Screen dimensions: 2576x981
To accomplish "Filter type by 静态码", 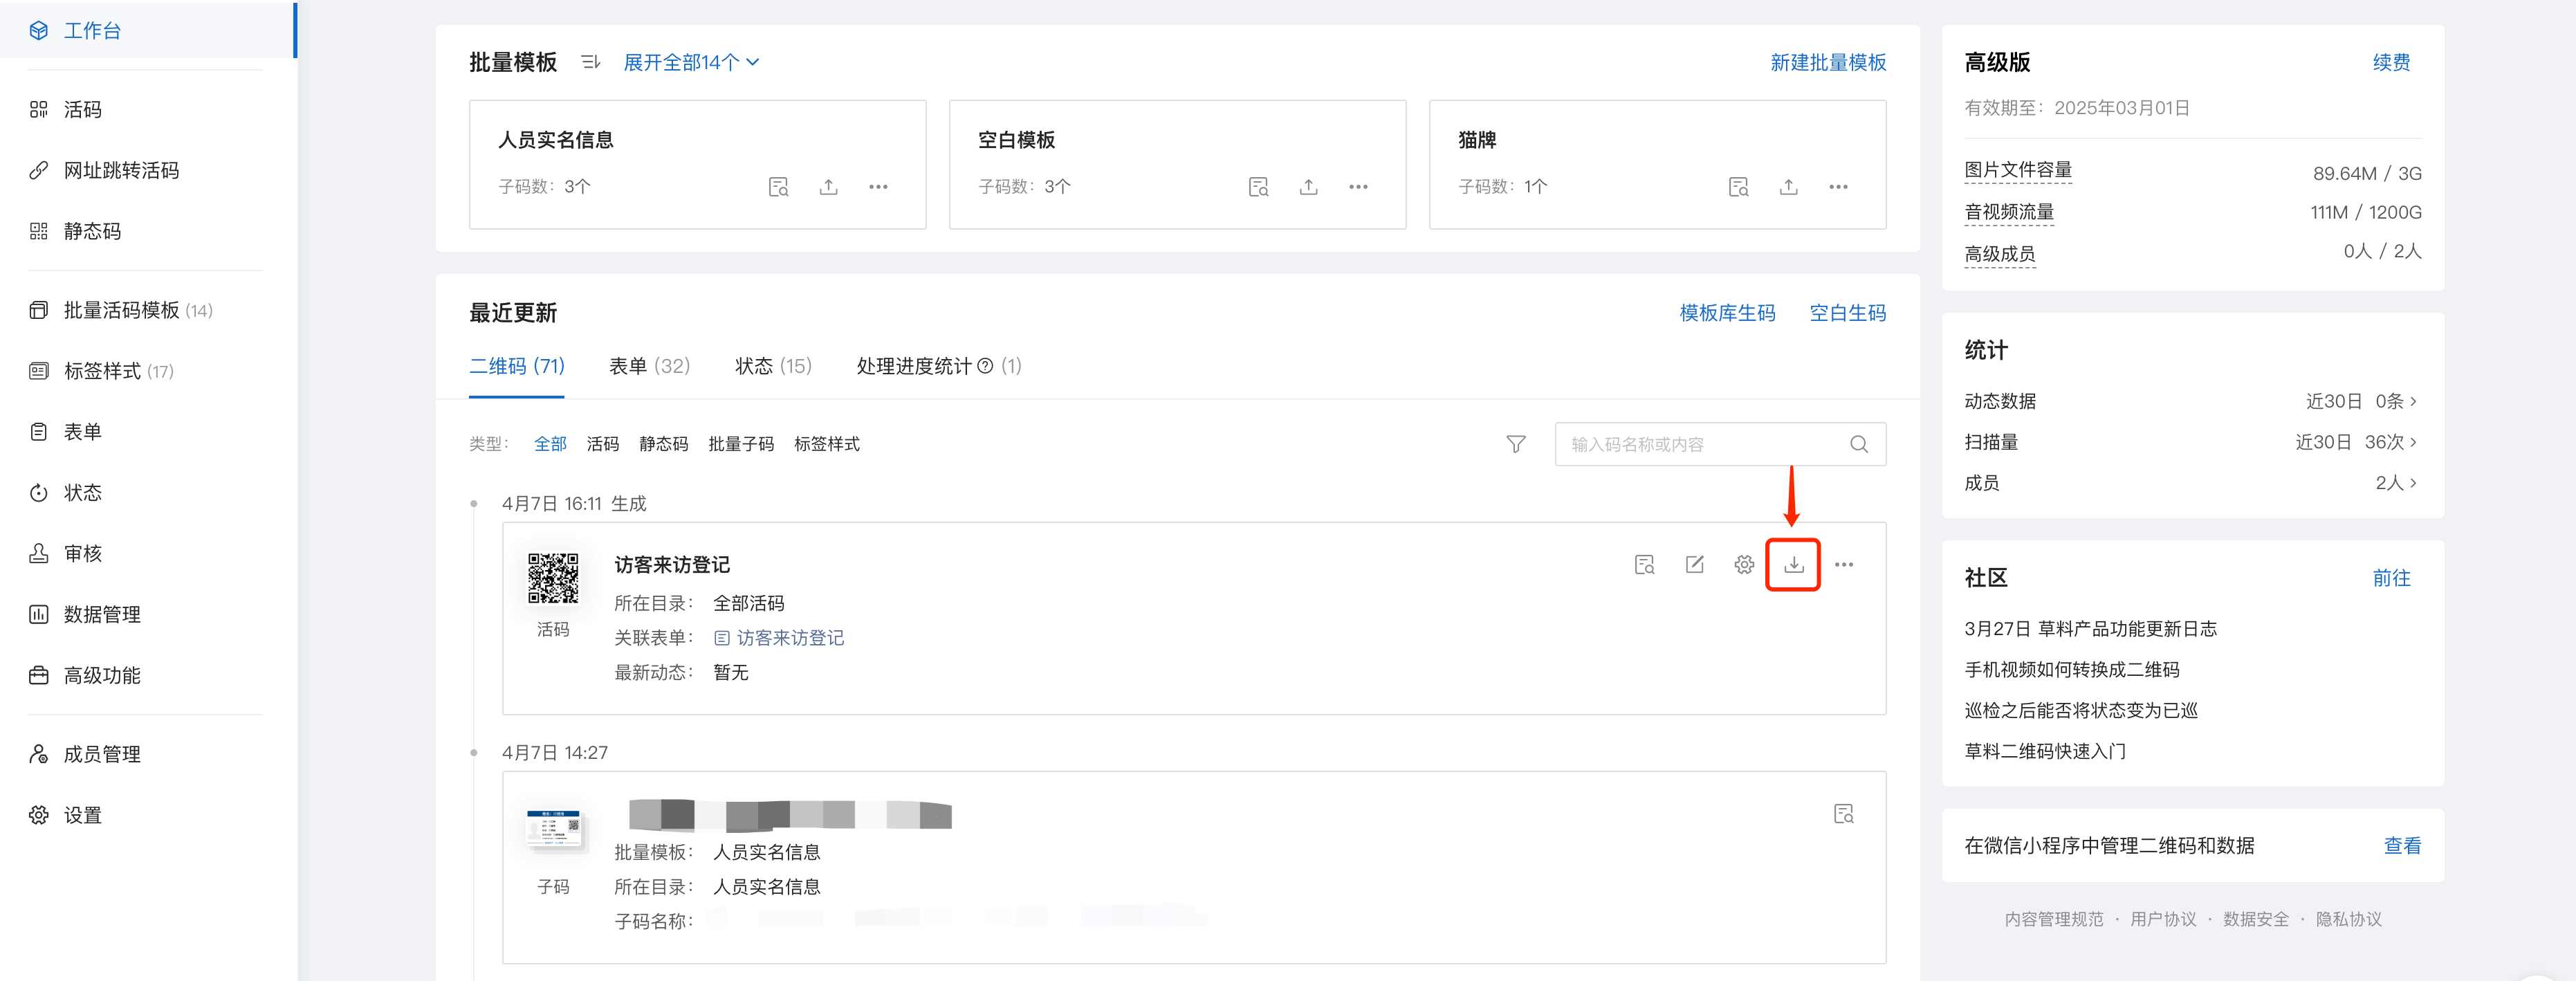I will (x=663, y=444).
